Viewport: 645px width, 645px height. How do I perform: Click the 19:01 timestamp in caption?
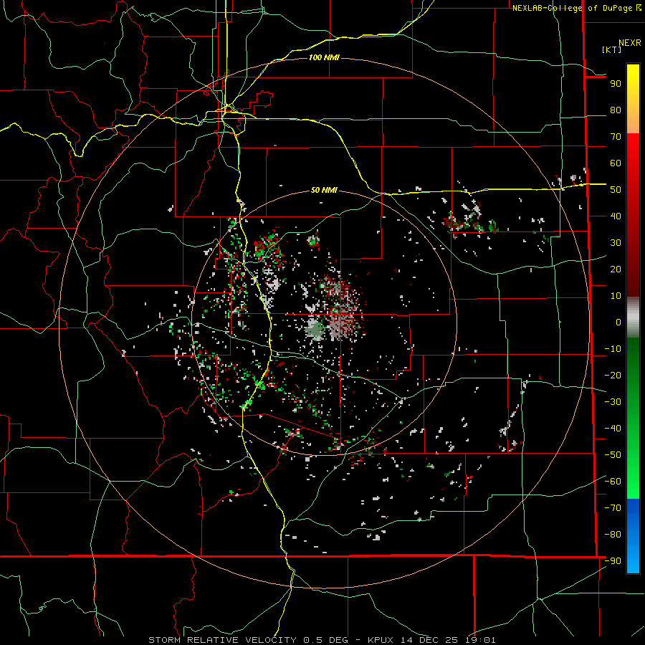(x=481, y=640)
